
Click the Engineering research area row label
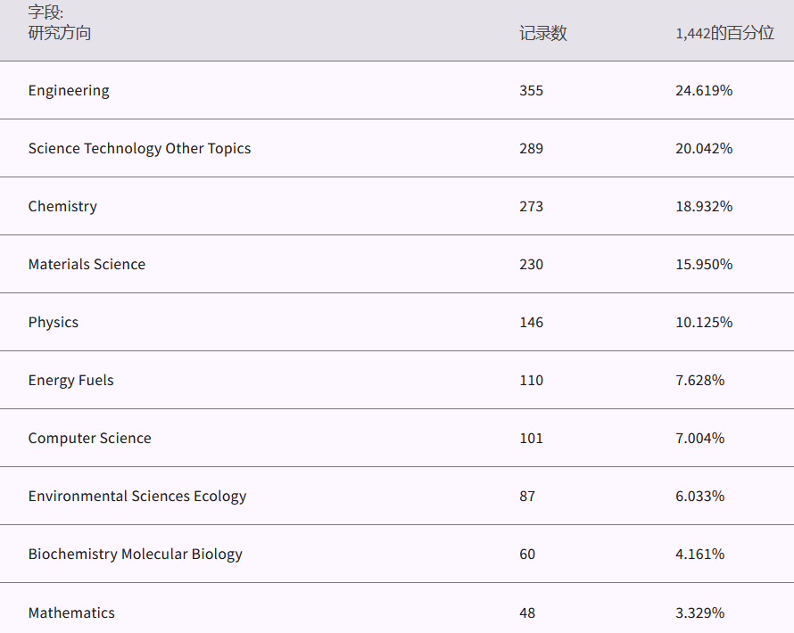tap(69, 91)
